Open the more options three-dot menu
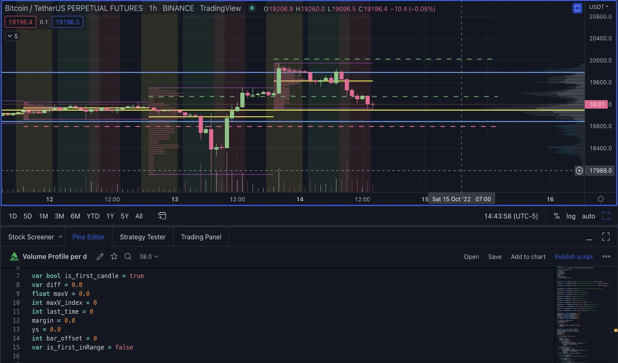This screenshot has width=618, height=363. (x=606, y=256)
